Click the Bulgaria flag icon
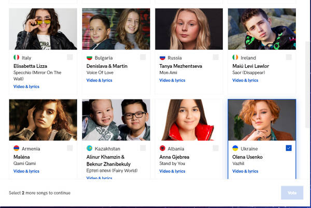Image resolution: width=311 pixels, height=208 pixels. pyautogui.click(x=90, y=58)
